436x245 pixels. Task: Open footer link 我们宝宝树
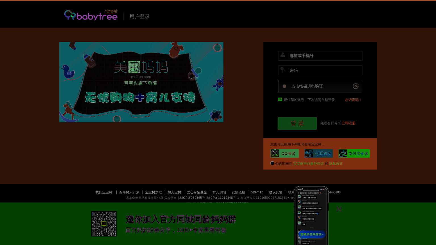(104, 192)
